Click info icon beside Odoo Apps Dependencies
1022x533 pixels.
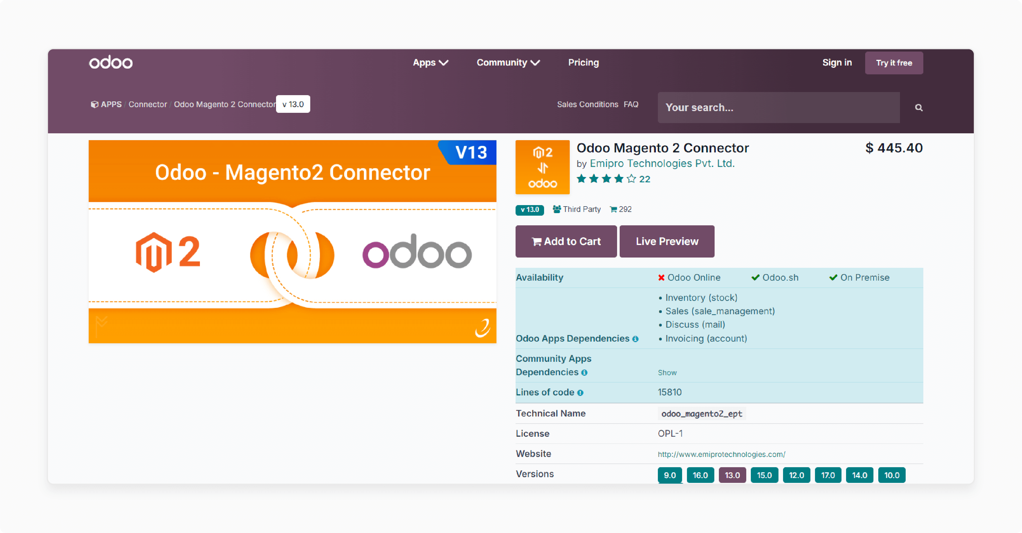click(x=636, y=339)
